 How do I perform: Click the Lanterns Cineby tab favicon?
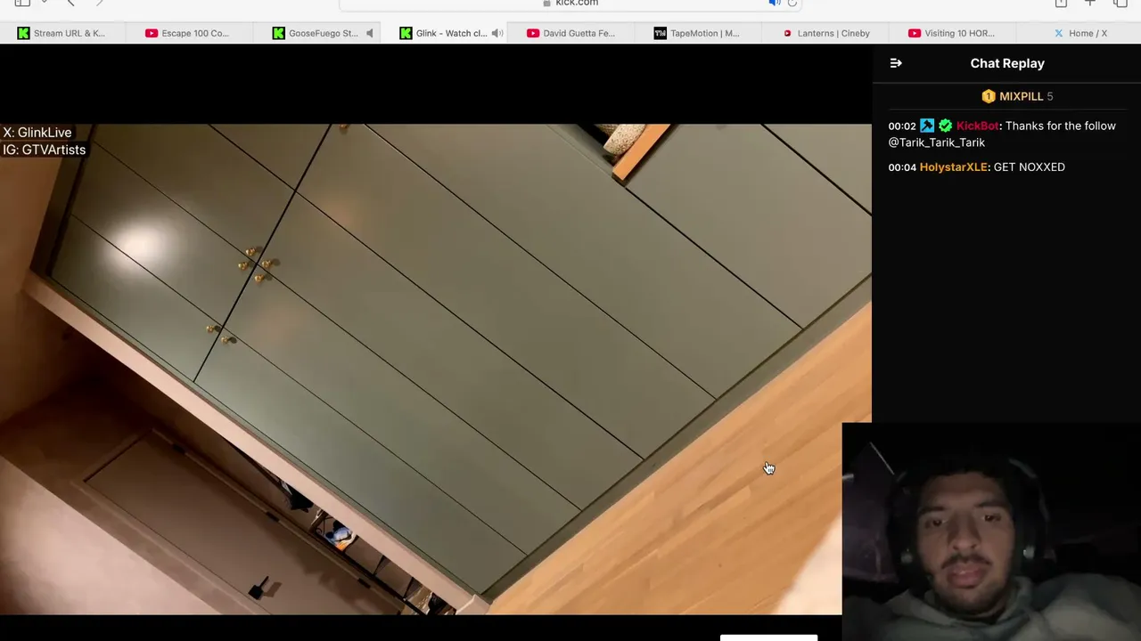[x=787, y=33]
